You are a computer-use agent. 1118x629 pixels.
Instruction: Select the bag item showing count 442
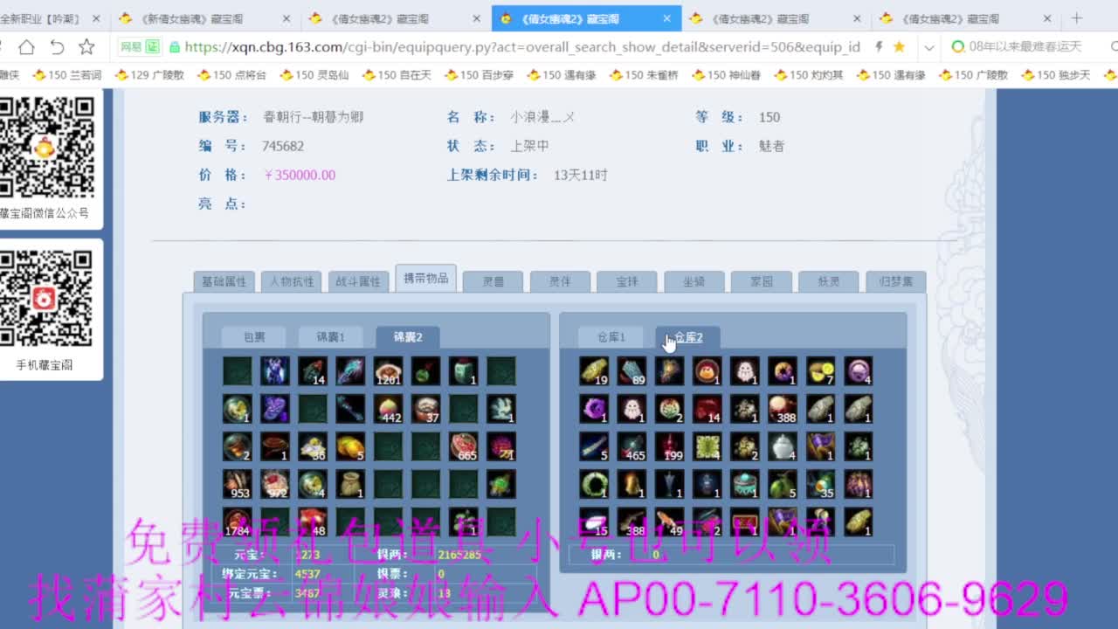tap(389, 409)
